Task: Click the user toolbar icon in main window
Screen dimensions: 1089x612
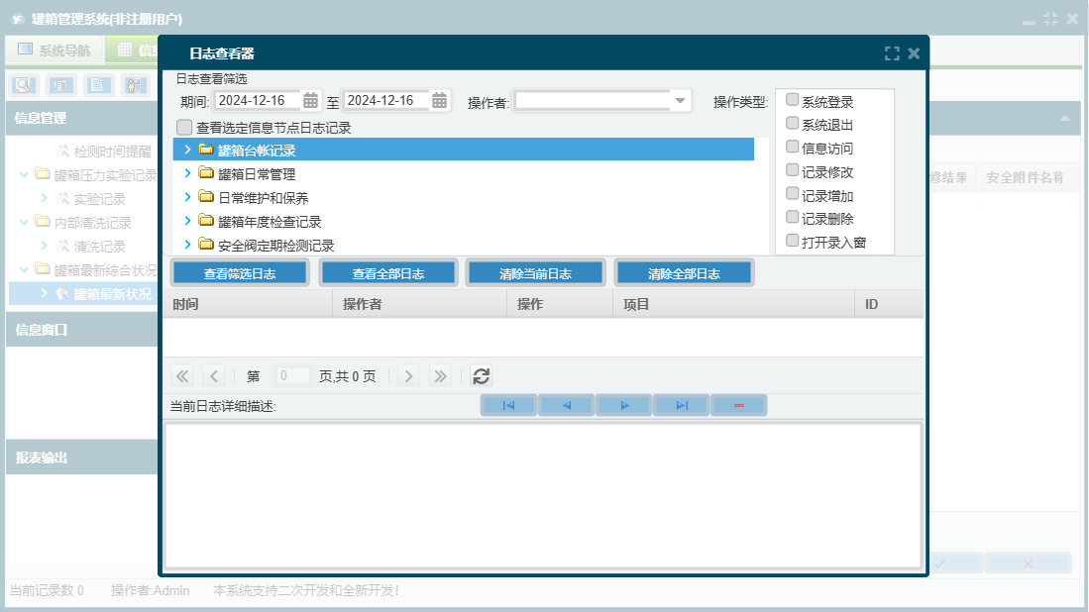Action: coord(135,85)
